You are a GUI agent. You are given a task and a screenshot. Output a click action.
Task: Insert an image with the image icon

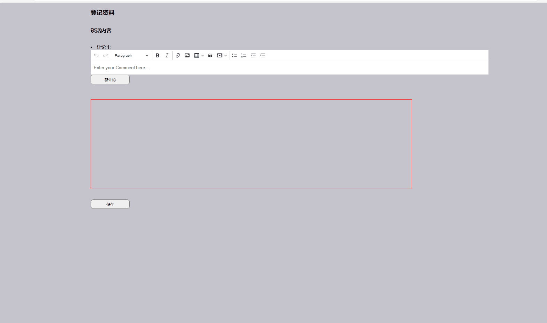(x=187, y=55)
